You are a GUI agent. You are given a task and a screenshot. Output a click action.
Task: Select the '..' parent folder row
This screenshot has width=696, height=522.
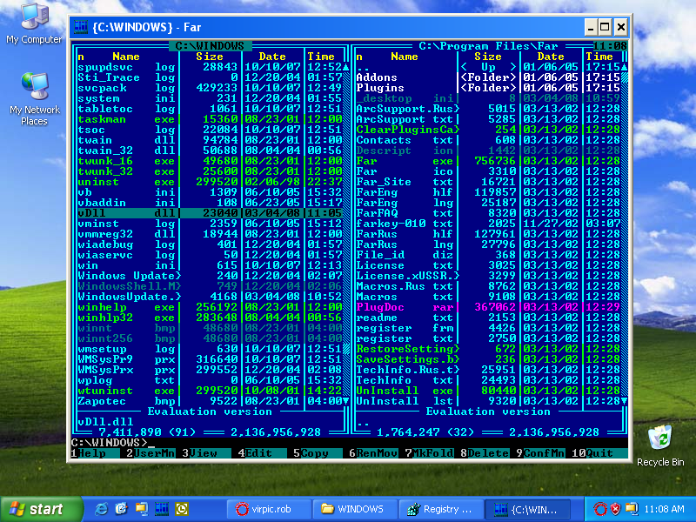point(488,67)
